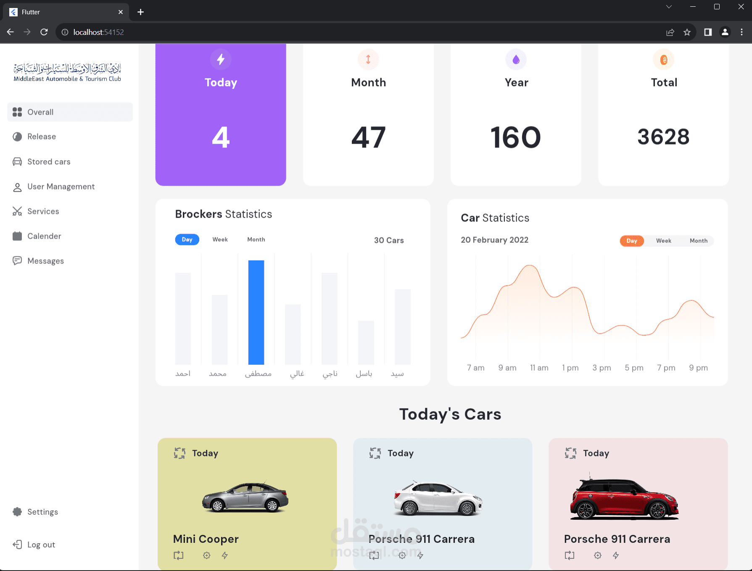Click the Settings gear icon
Screen dimensions: 752x571
pyautogui.click(x=17, y=512)
